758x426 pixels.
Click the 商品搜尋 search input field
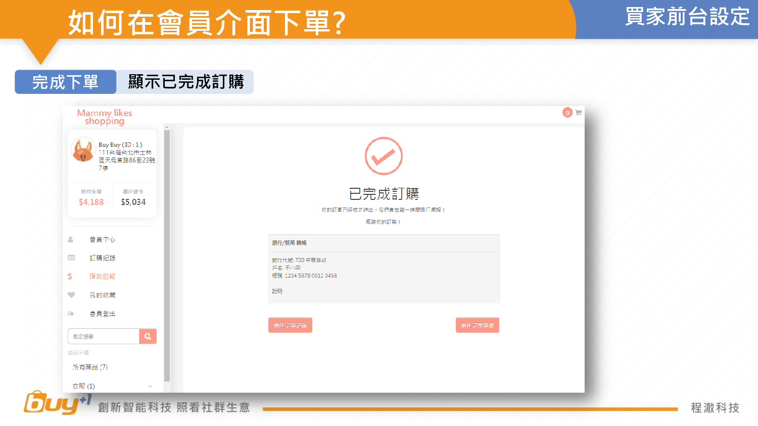point(104,337)
